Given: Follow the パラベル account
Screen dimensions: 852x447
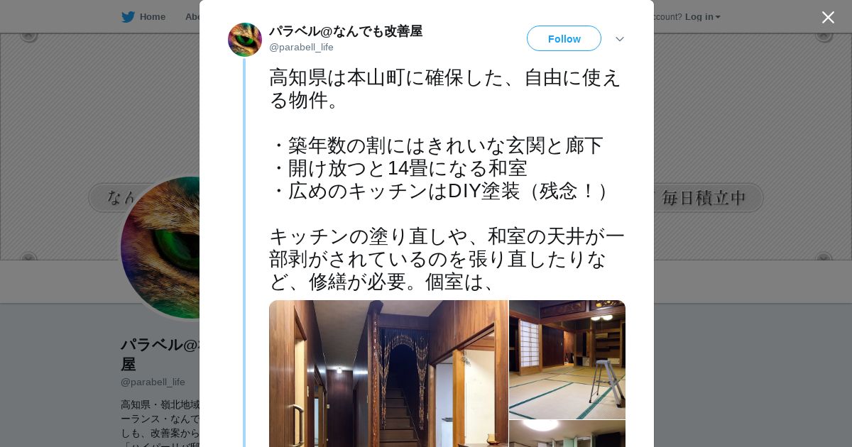Looking at the screenshot, I should pos(564,38).
